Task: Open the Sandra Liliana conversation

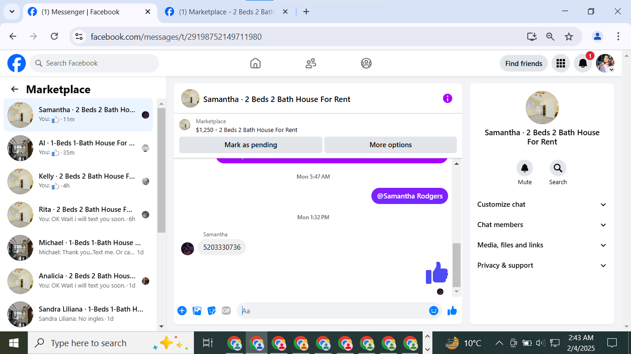Action: click(x=79, y=314)
